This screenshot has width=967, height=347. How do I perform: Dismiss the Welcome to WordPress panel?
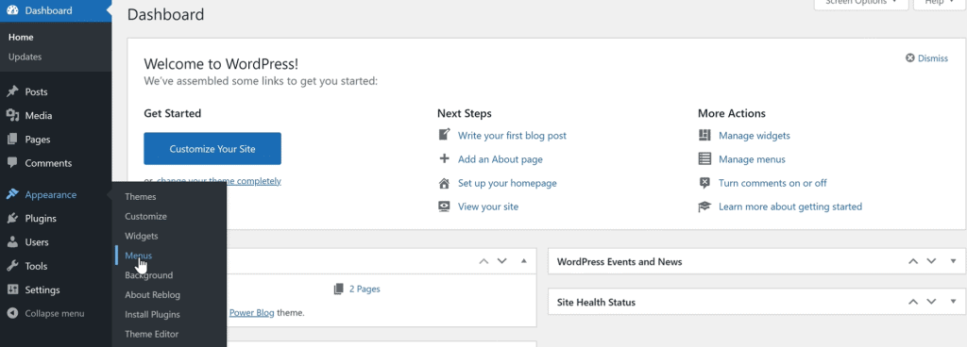click(926, 58)
